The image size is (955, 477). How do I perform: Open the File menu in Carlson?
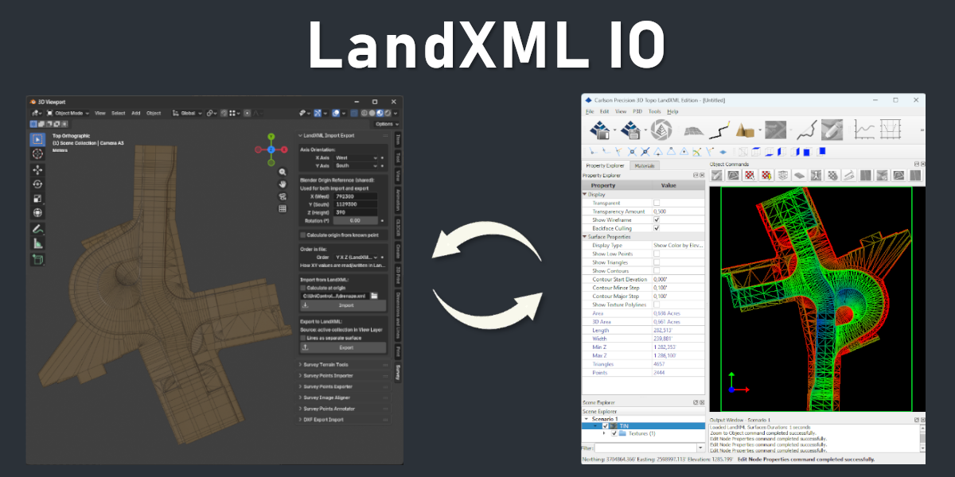pos(590,111)
